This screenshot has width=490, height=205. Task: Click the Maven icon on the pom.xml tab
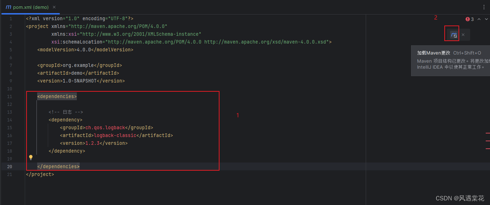pyautogui.click(x=8, y=7)
